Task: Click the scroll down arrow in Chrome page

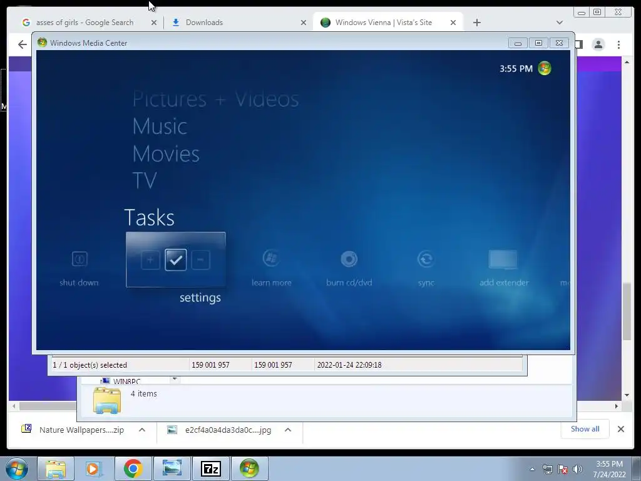Action: (x=627, y=396)
